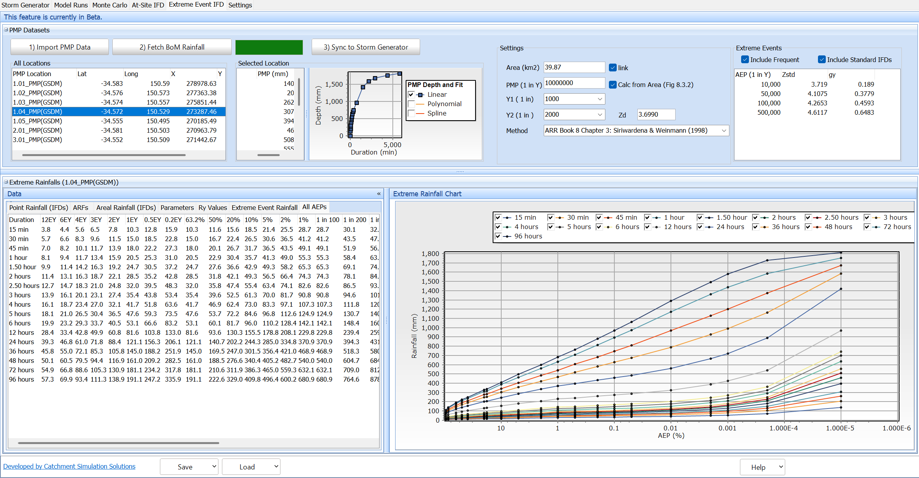Open the Ry Values tab
Image resolution: width=919 pixels, height=478 pixels.
pos(213,208)
